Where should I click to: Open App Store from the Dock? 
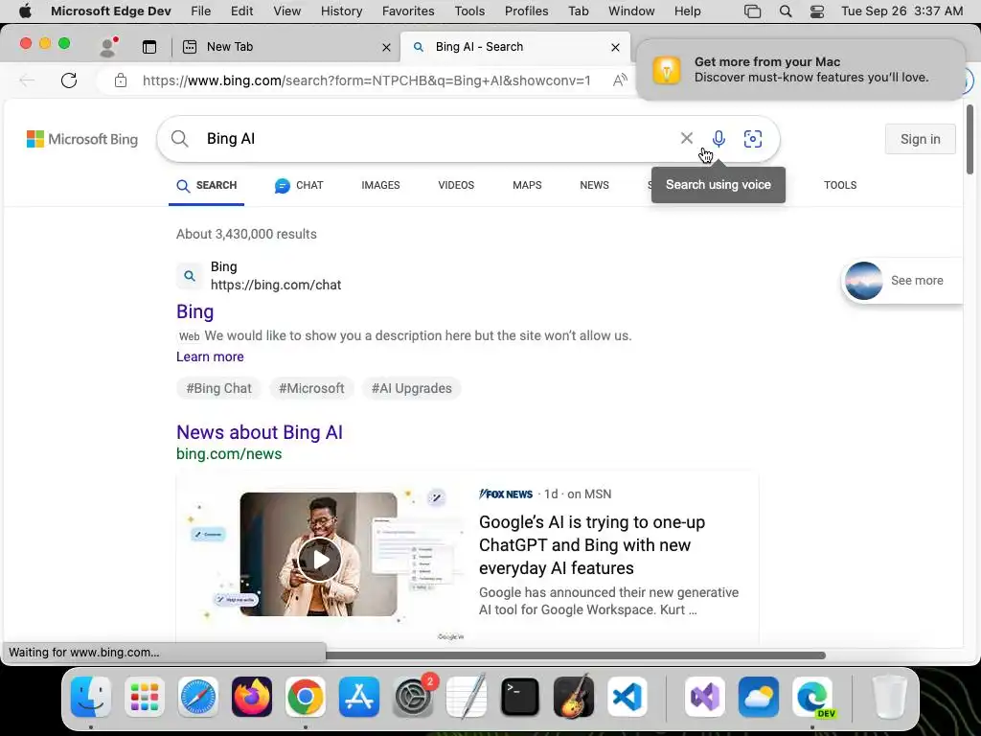359,697
